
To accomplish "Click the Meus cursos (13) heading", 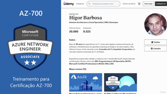I will (x=78, y=69).
